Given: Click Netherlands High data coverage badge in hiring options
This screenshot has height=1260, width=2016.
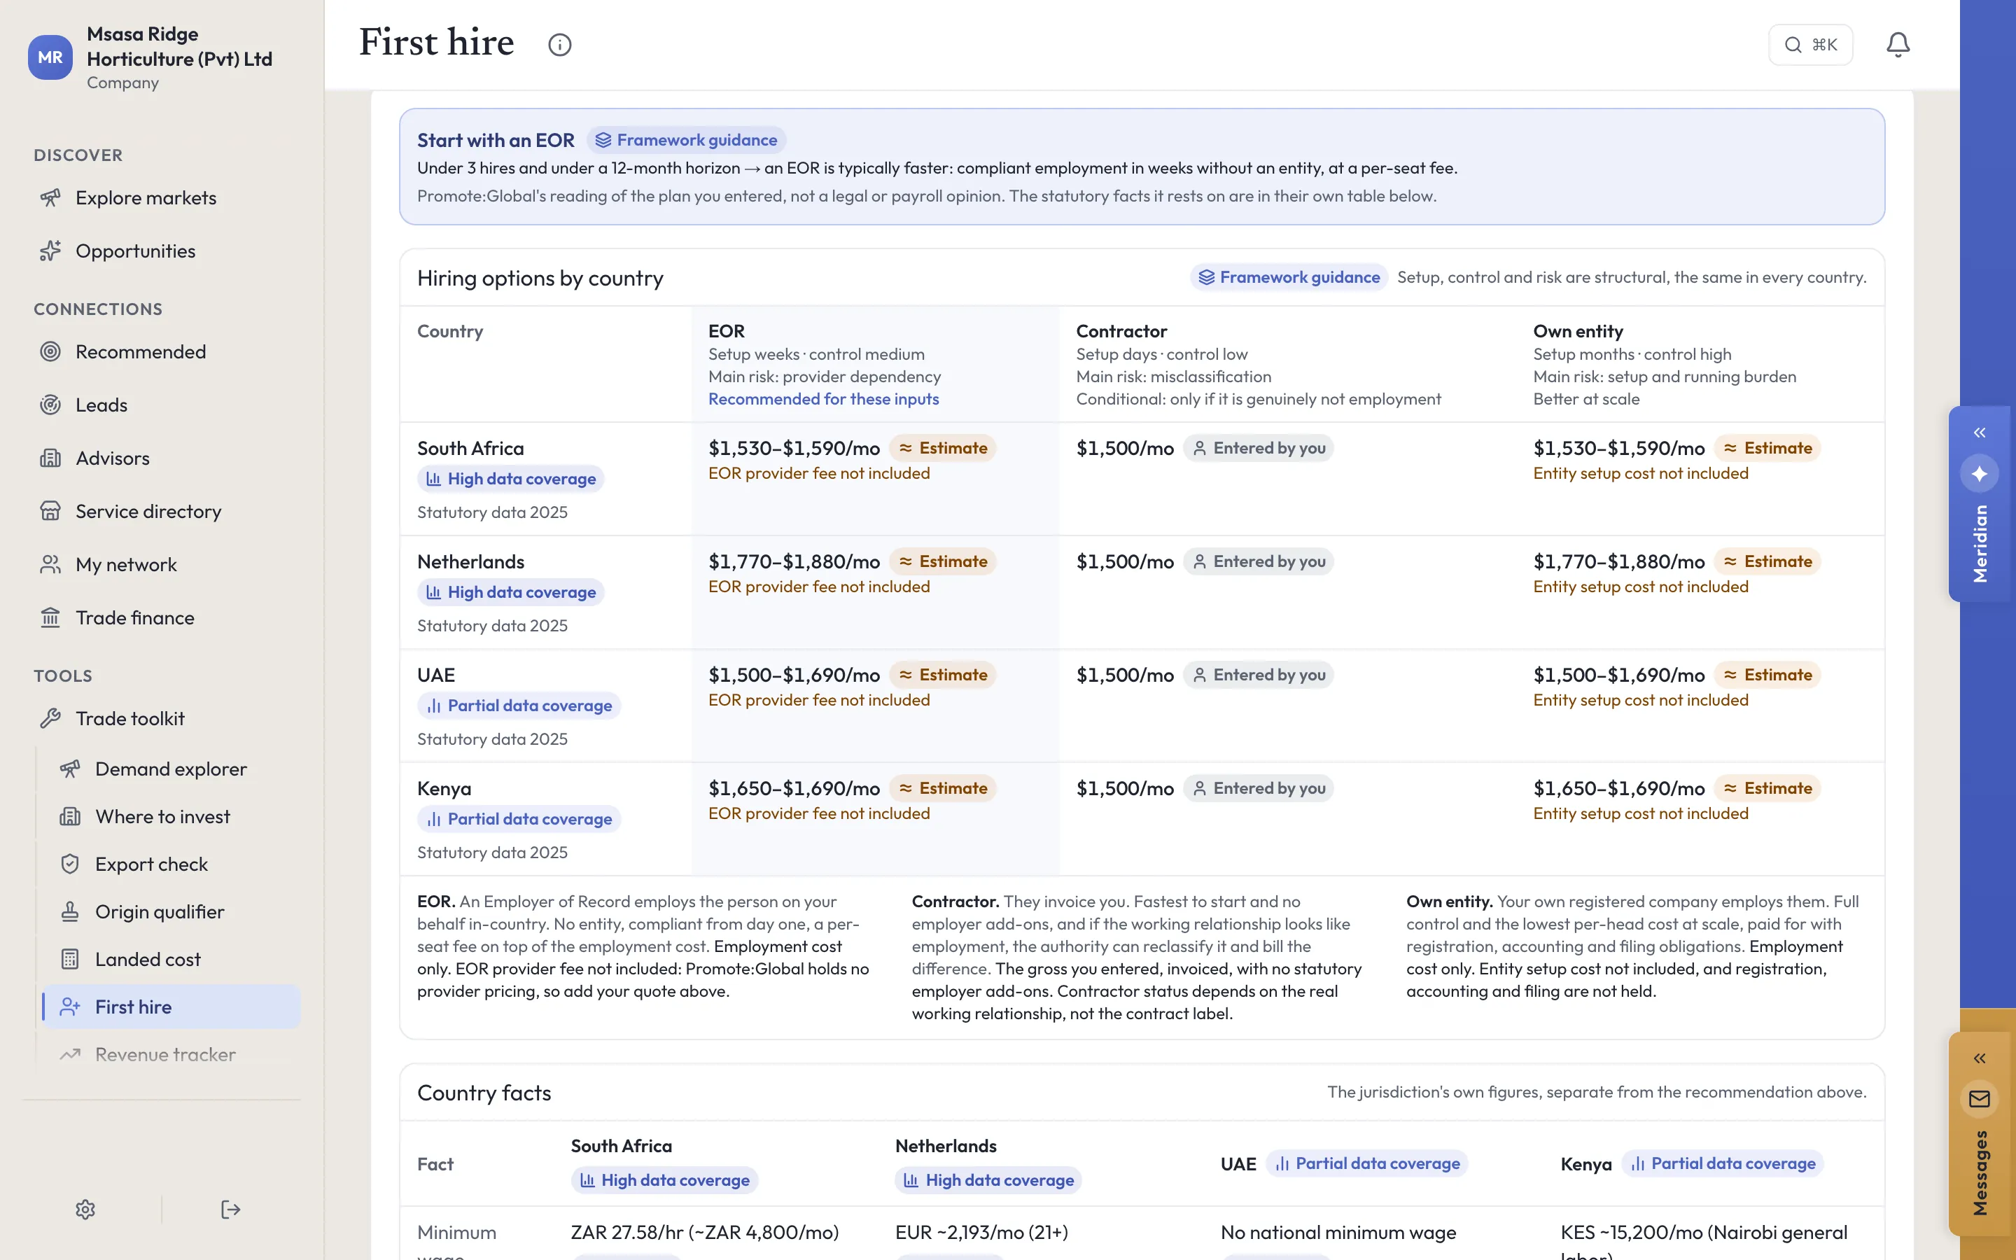Looking at the screenshot, I should 511,592.
